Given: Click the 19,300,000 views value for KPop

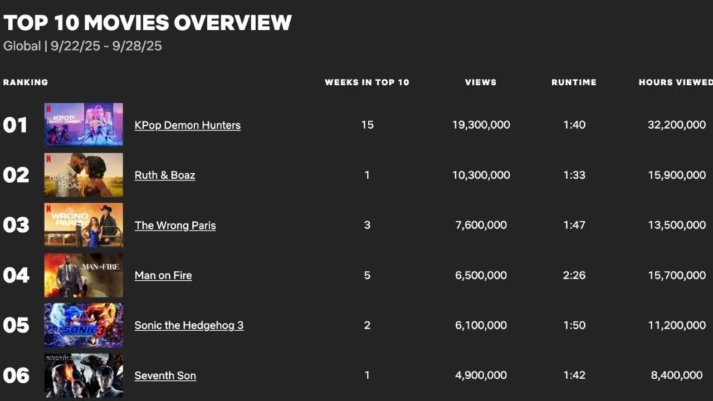Looking at the screenshot, I should pos(481,125).
